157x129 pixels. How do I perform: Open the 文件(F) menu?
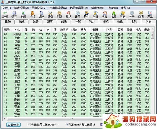(7, 8)
